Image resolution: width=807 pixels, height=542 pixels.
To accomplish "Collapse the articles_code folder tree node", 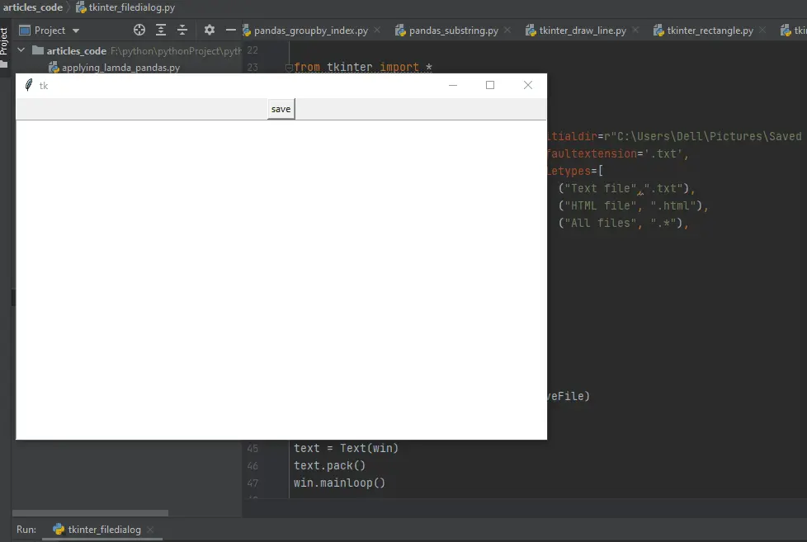I will [21, 50].
